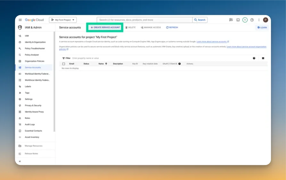Tick the select-all checkbox in table header
286x180 pixels.
coord(63,64)
